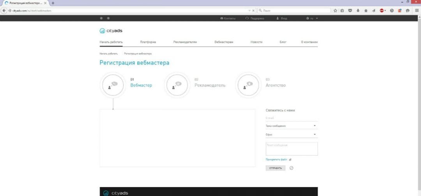Screen dimensions: 421x196
Task: Click the page vertical scrollbar up arrow
Action: tap(419, 17)
